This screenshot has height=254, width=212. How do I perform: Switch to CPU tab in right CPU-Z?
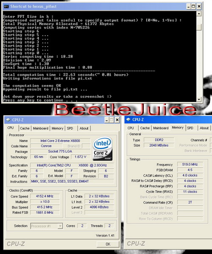pyautogui.click(x=131, y=128)
